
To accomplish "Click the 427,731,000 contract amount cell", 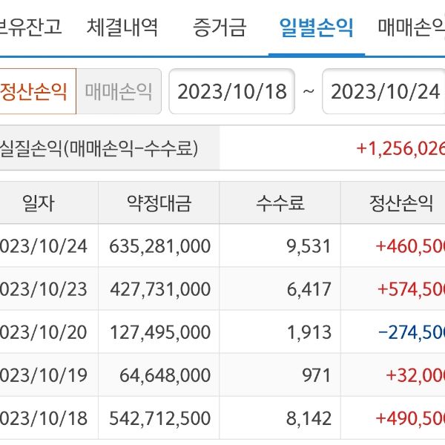I will pyautogui.click(x=159, y=289).
